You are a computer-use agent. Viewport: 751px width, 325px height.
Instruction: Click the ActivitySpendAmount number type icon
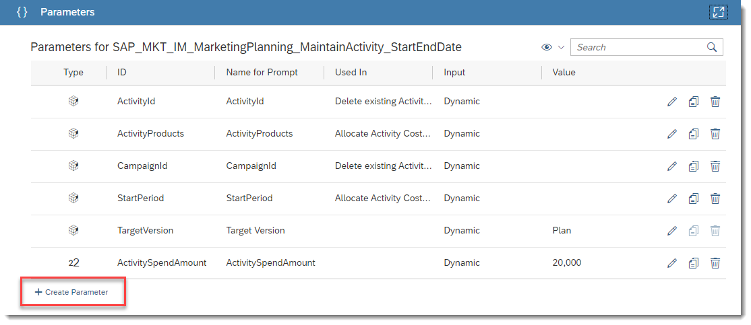pos(73,263)
